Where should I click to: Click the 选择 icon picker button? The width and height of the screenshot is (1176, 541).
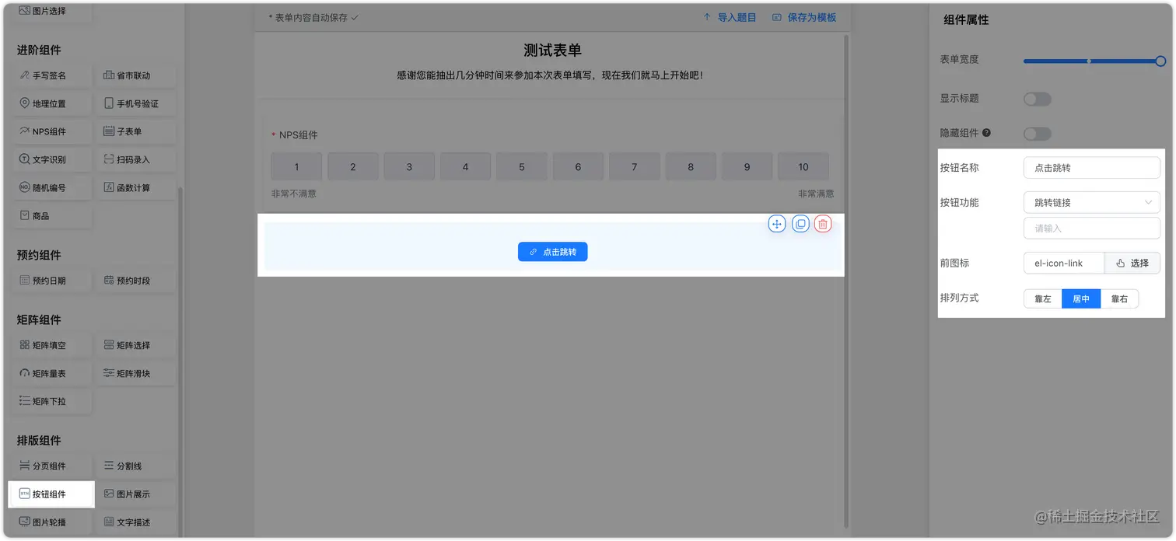tap(1132, 263)
